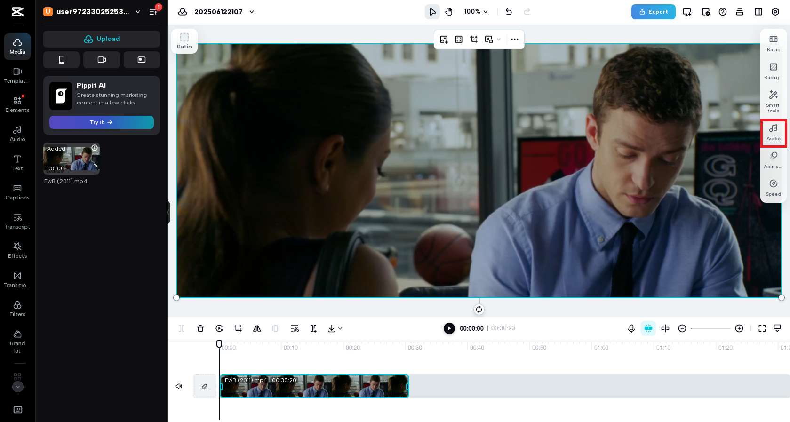Open keyboard shortcuts icon
790x422 pixels.
pos(18,410)
